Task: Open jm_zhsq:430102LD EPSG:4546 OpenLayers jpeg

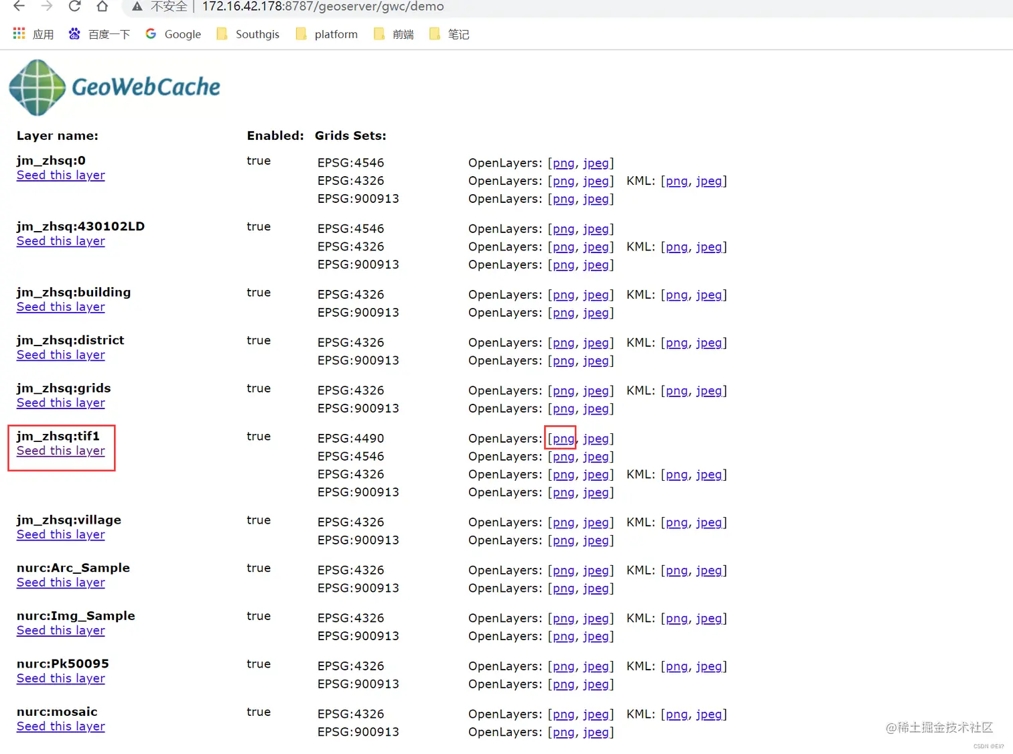Action: (x=596, y=229)
